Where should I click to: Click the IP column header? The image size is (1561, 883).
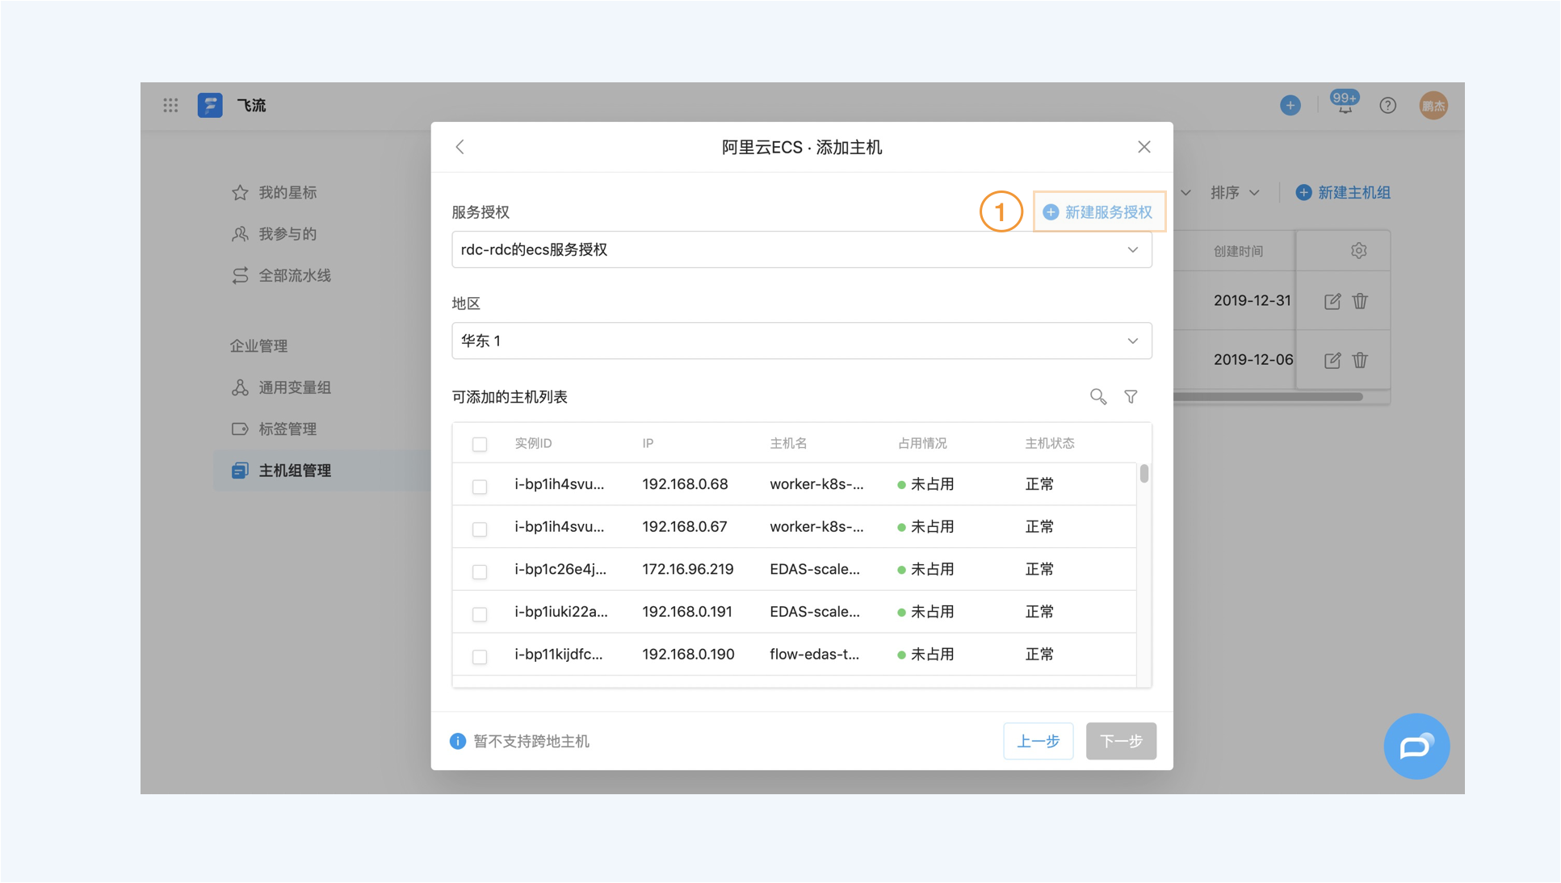tap(648, 443)
